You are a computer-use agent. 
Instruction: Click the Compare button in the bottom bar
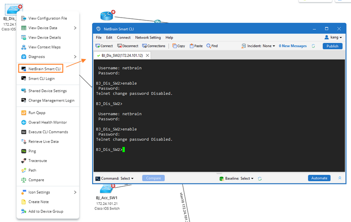pos(153,178)
